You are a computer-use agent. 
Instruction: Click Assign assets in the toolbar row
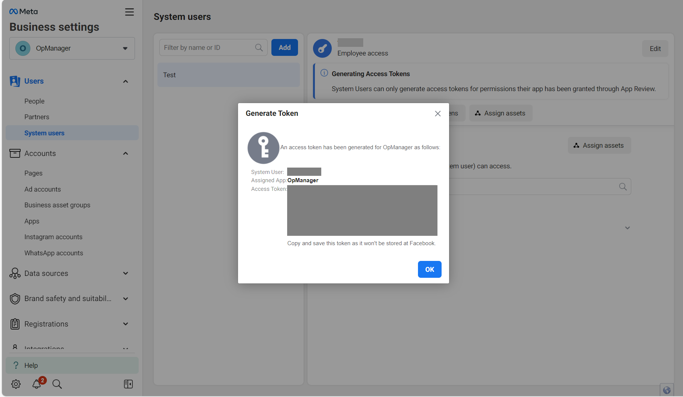pos(500,113)
